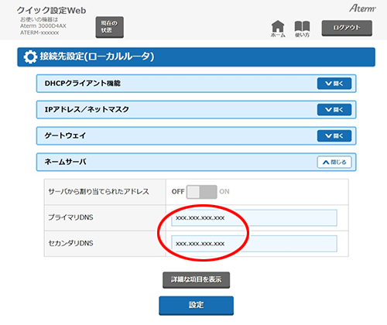Click the 現在の状態 button

[x=110, y=27]
